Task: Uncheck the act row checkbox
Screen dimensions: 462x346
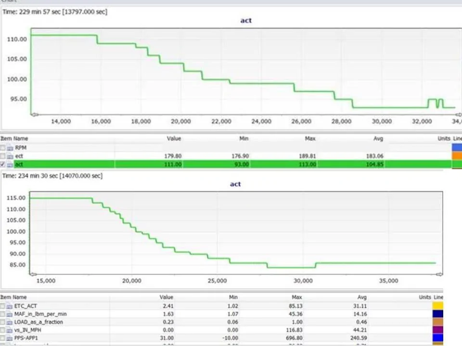Action: point(3,164)
